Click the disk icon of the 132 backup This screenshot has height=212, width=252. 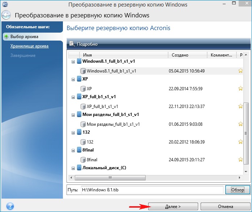click(x=83, y=142)
